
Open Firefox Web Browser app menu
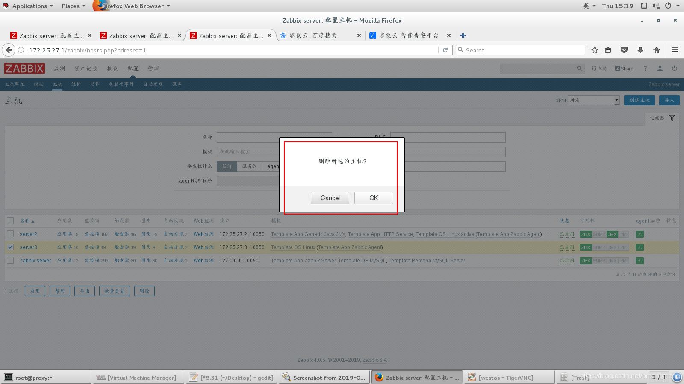[133, 6]
